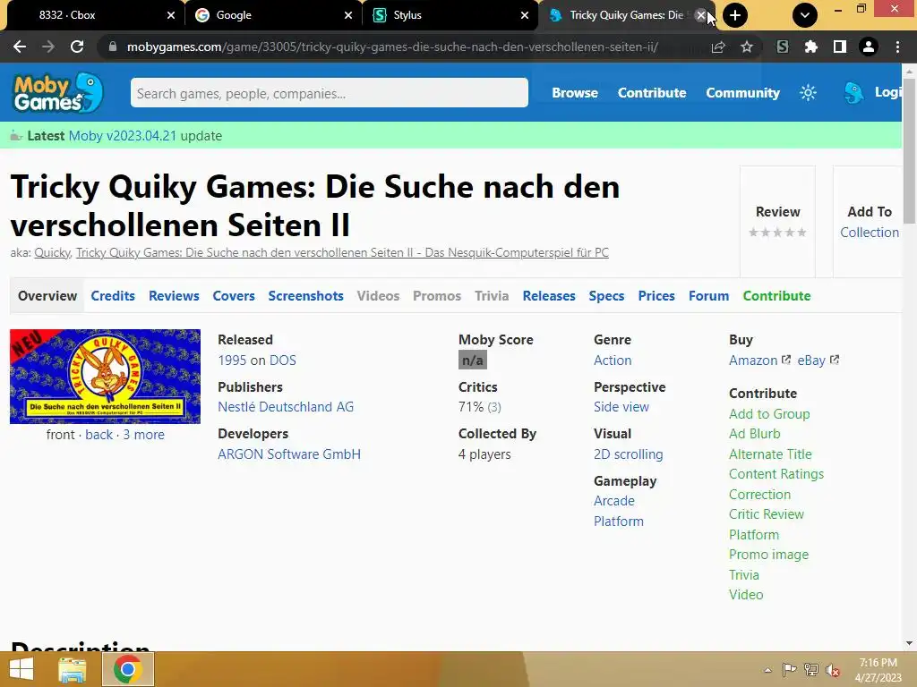The height and width of the screenshot is (687, 917).
Task: Click the MobyGames logo
Action: click(58, 92)
